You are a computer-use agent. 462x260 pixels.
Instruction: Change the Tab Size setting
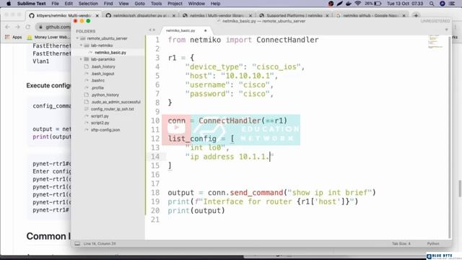point(401,244)
